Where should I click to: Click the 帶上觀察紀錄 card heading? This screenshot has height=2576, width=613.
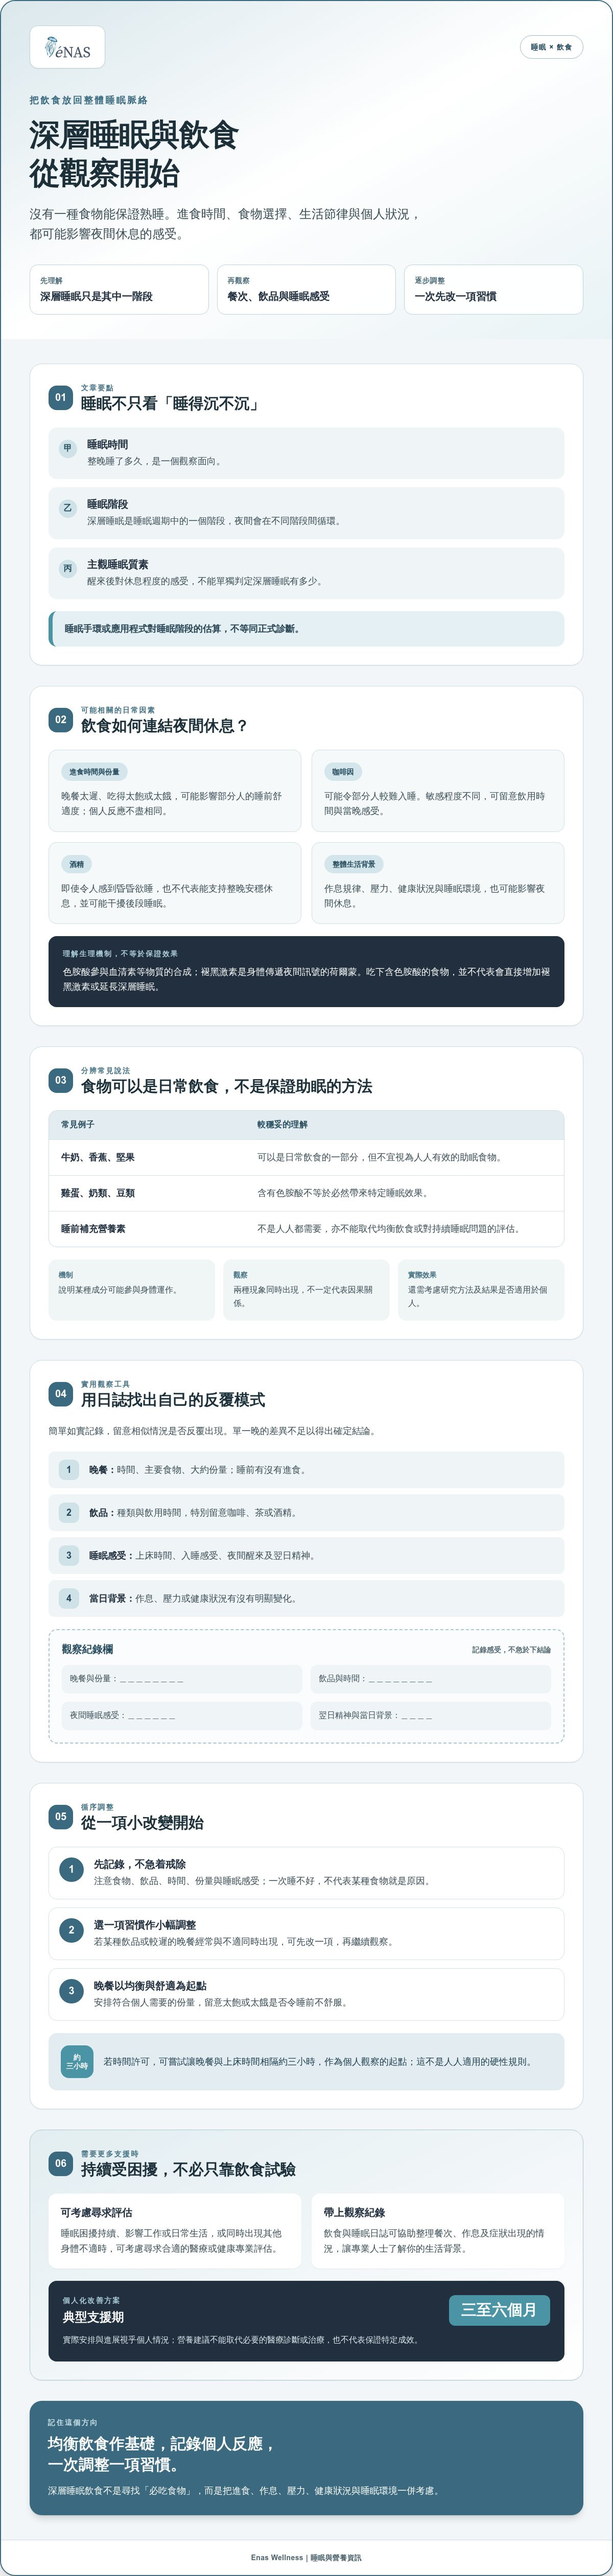[x=355, y=2212]
